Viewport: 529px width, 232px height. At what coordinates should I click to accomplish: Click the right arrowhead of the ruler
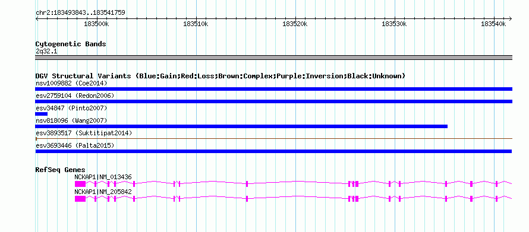(x=510, y=18)
